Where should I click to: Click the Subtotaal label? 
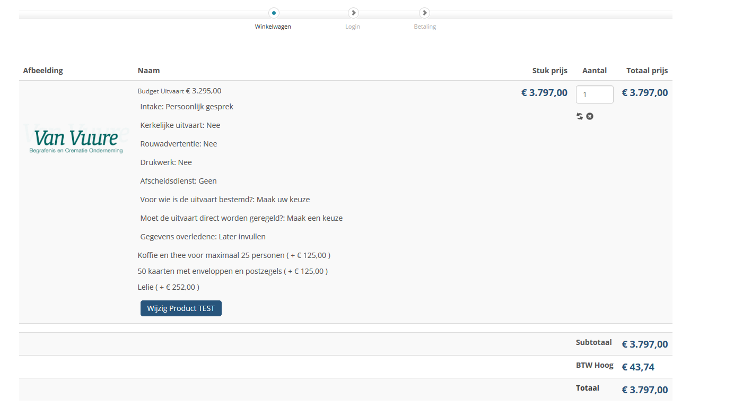(593, 342)
